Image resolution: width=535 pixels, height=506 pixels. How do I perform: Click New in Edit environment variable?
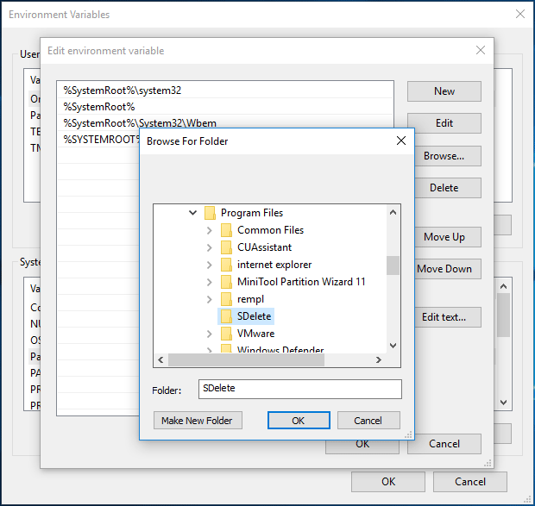[444, 91]
